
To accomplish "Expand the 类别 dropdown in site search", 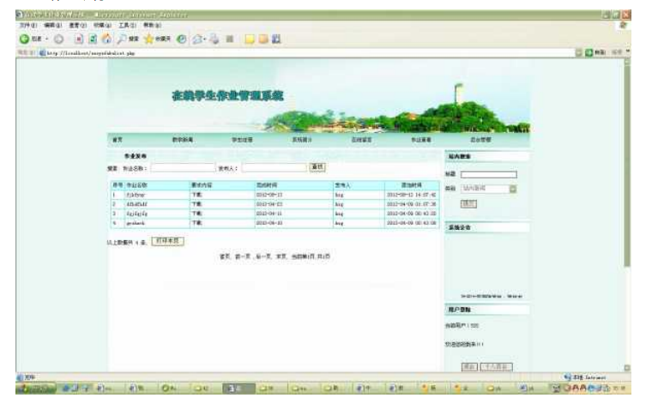I will [513, 189].
